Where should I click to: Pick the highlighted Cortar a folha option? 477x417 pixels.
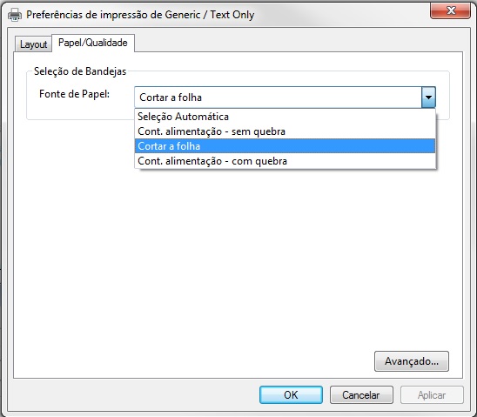point(285,146)
